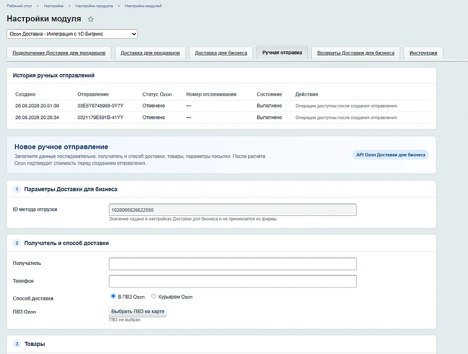Screen dimensions: 468x354
Task: Open 'Возвраты Доставки для бизнеса' tab
Action: tap(355, 53)
